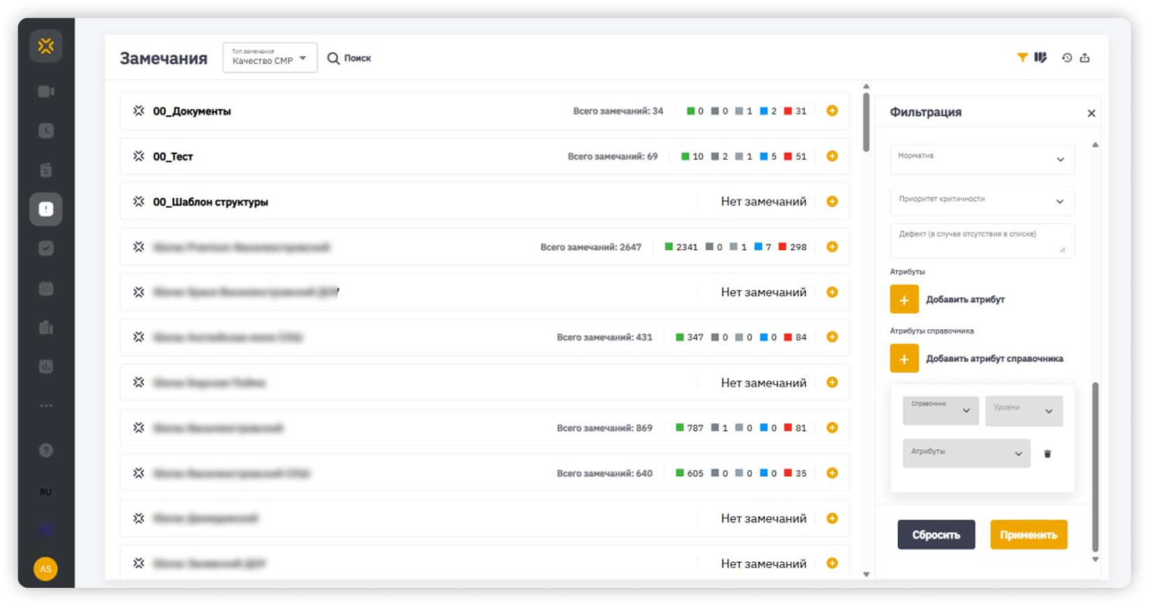Open the help question mark in sidebar
Image resolution: width=1149 pixels, height=606 pixels.
46,450
